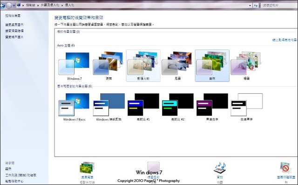Focus the control panel search field

click(x=279, y=6)
